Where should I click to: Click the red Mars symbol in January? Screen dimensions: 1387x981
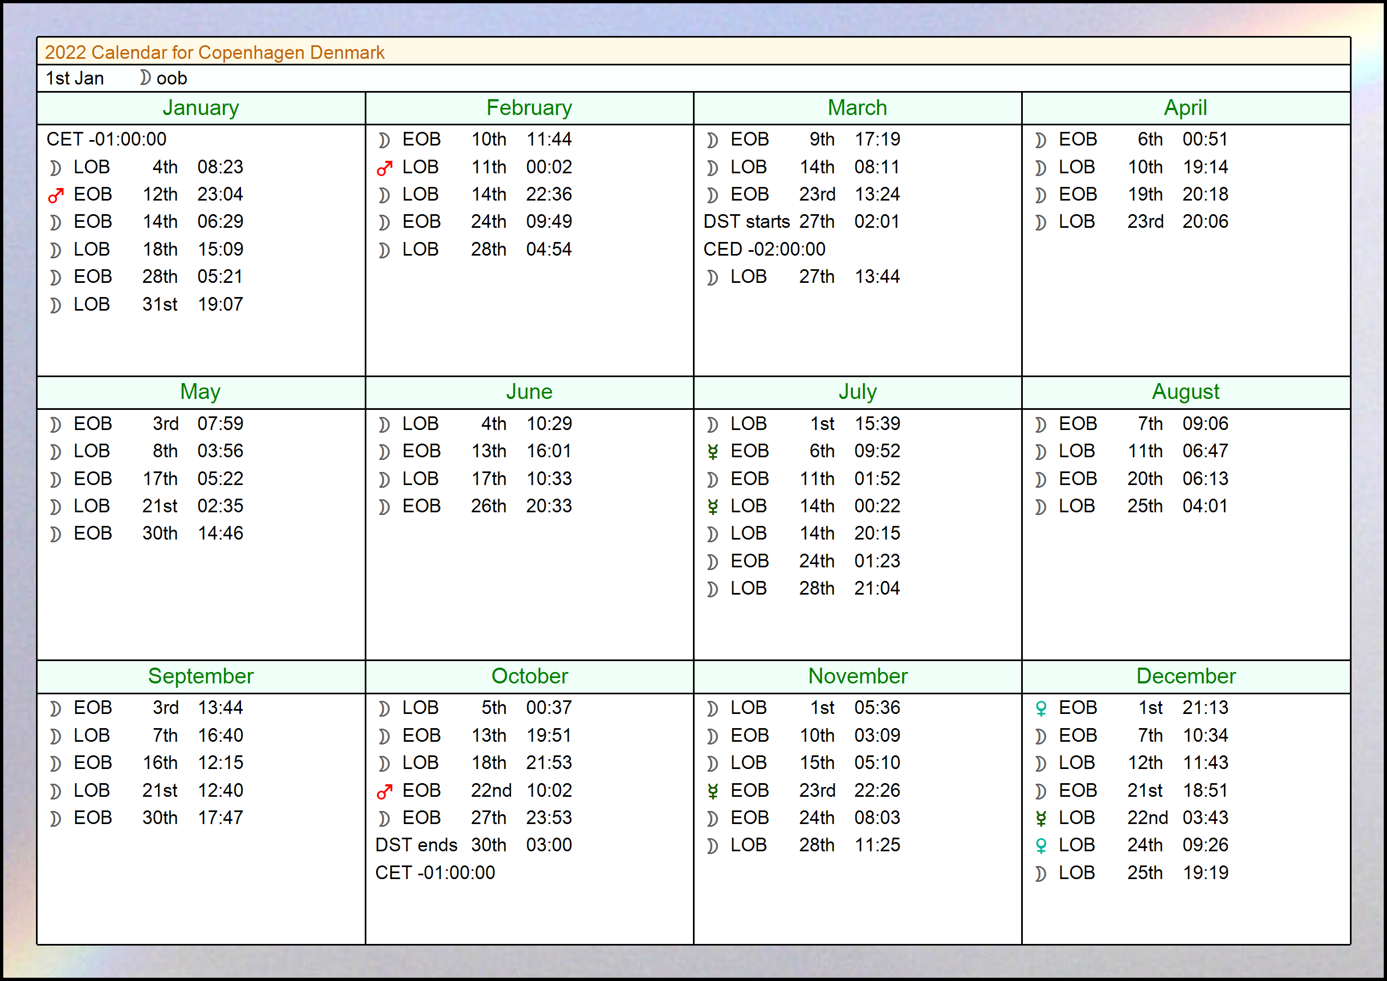[56, 195]
